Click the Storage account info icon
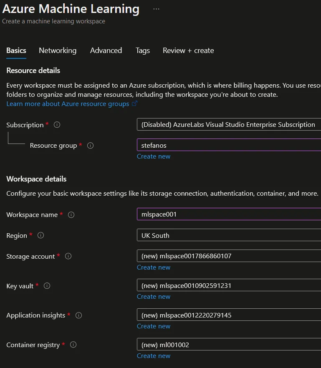 (68, 256)
